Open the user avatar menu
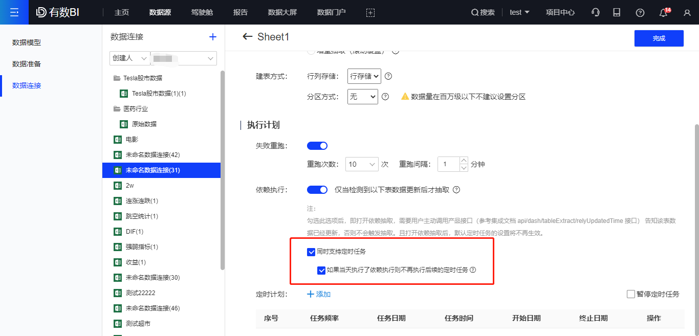The height and width of the screenshot is (336, 699). tap(687, 12)
